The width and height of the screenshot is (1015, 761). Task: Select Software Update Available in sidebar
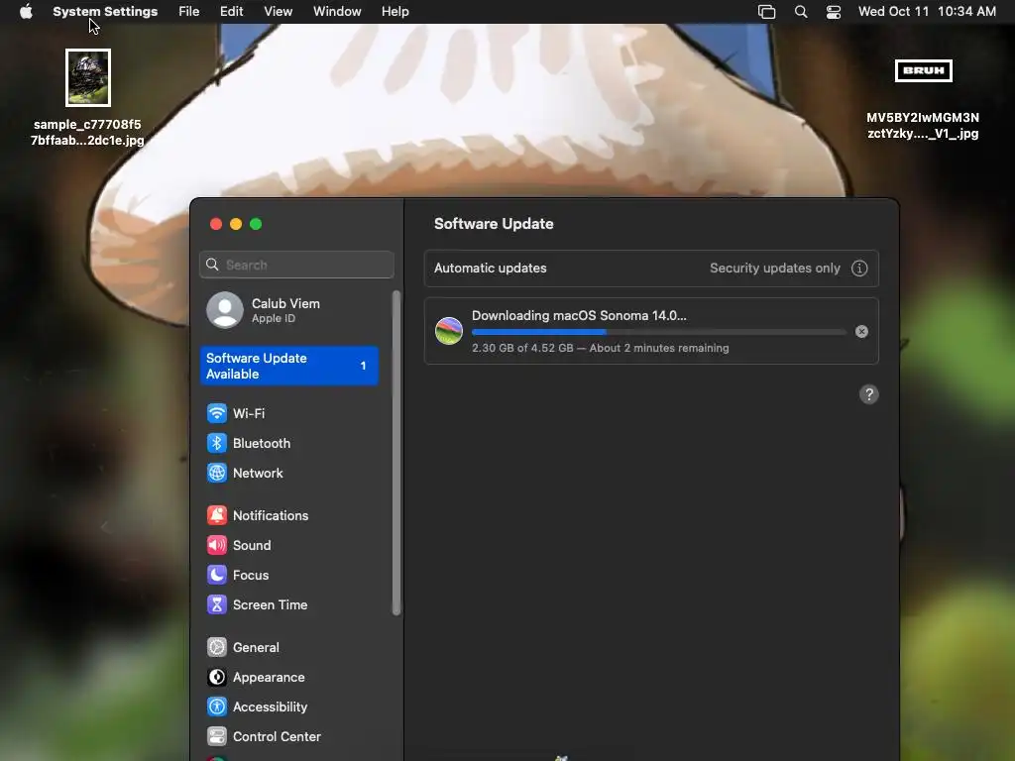click(288, 366)
